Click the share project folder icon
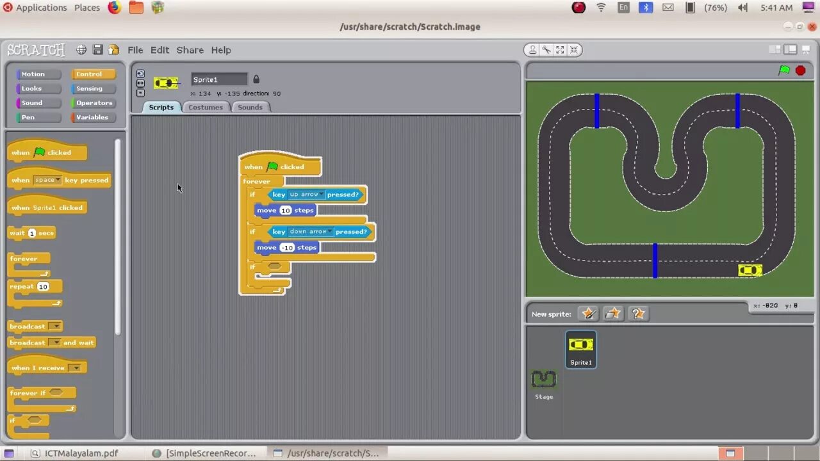The height and width of the screenshot is (461, 820). (x=113, y=50)
